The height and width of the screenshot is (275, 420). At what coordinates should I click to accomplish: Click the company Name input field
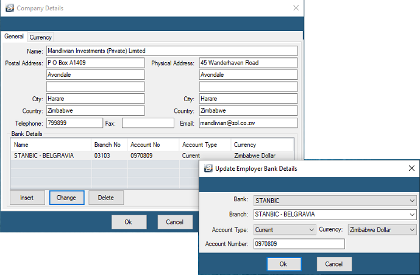click(x=172, y=51)
